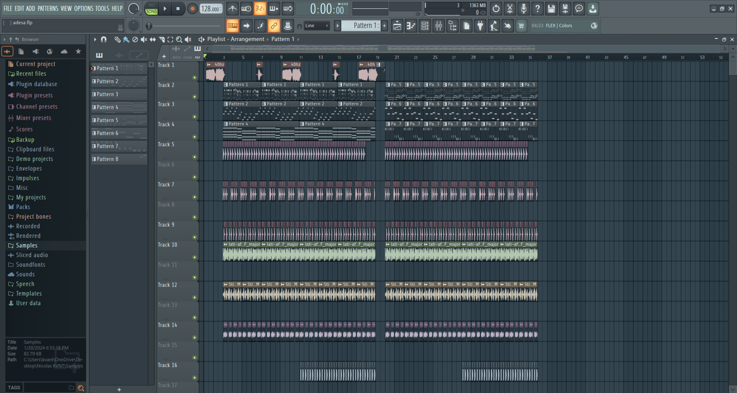Viewport: 737px width, 393px height.
Task: Choose the Select tool in playlist toolbar
Action: pyautogui.click(x=170, y=39)
